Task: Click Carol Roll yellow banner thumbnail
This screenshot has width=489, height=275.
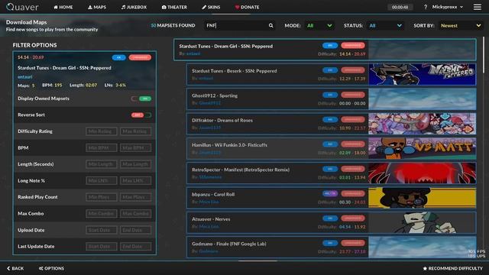Action: pyautogui.click(x=423, y=198)
